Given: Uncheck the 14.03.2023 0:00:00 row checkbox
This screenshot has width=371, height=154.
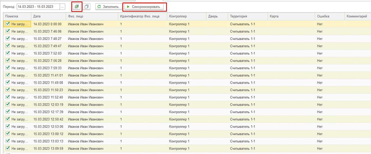Looking at the screenshot, I should click(8, 24).
